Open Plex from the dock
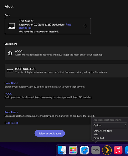Image resolution: width=128 pixels, height=156 pixels. (107, 150)
